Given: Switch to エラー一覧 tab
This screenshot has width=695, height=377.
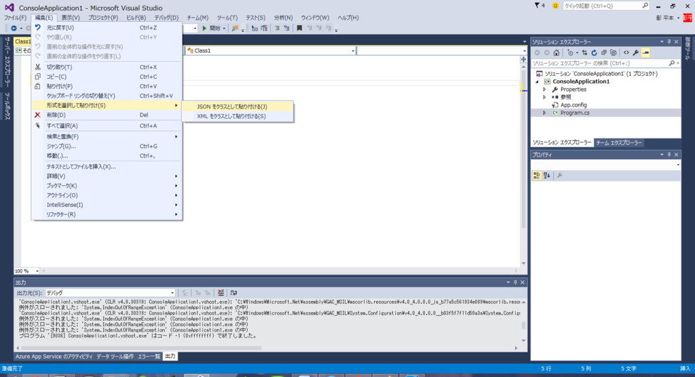Looking at the screenshot, I should pos(149,356).
